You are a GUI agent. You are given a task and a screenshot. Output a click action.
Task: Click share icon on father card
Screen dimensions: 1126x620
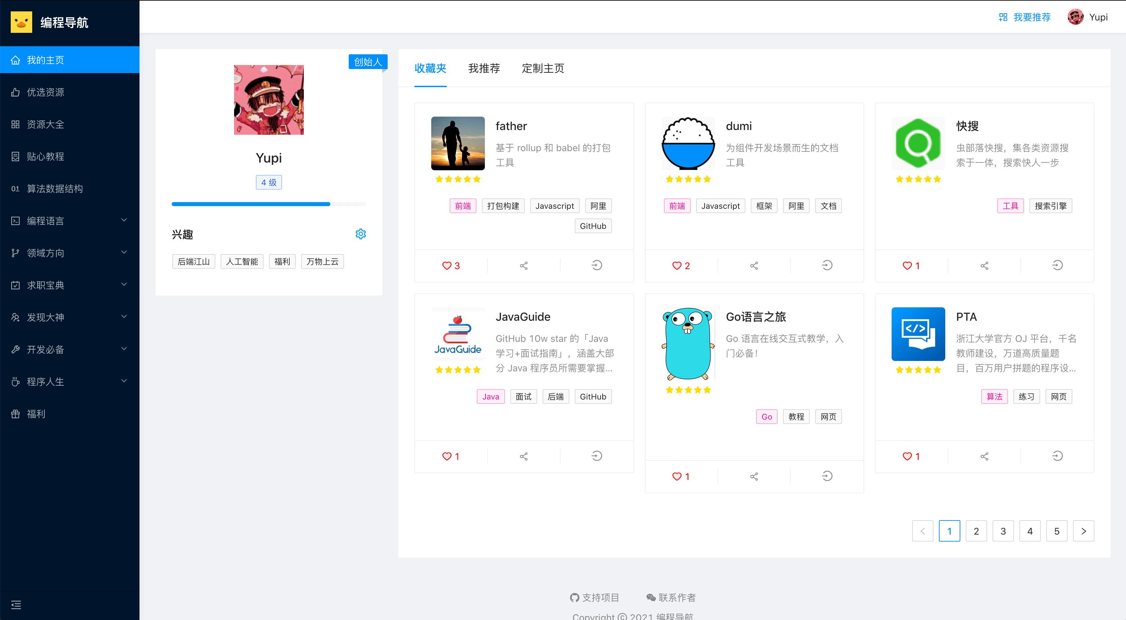tap(524, 266)
